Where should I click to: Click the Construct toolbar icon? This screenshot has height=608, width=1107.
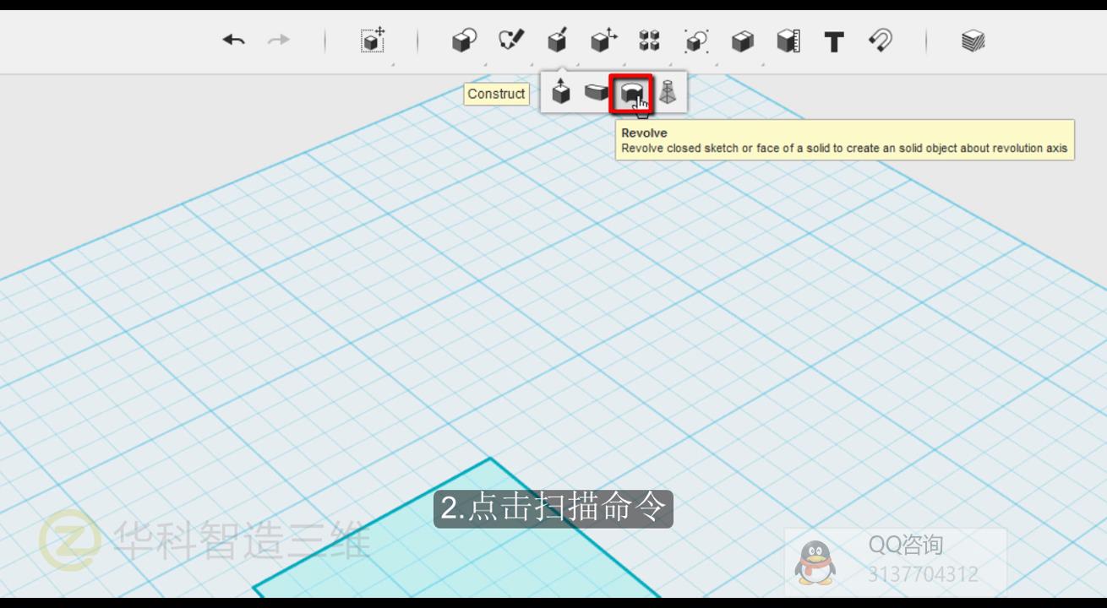coord(557,40)
